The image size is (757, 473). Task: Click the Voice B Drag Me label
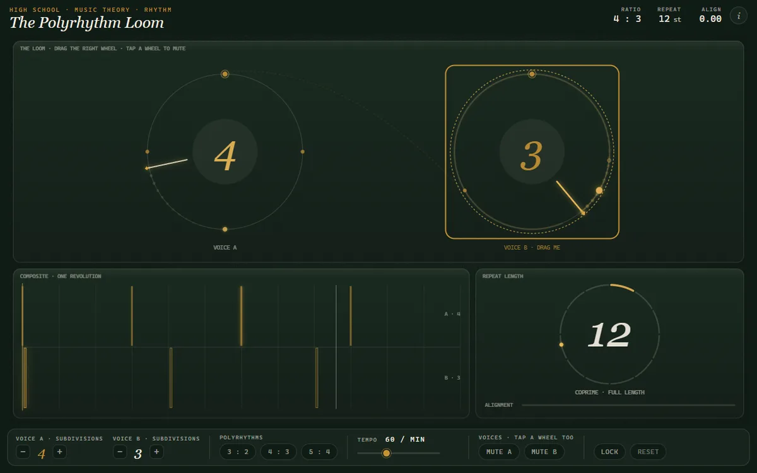(x=532, y=248)
